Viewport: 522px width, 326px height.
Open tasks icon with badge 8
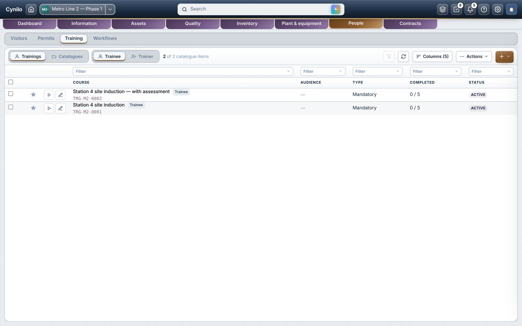pos(456,9)
